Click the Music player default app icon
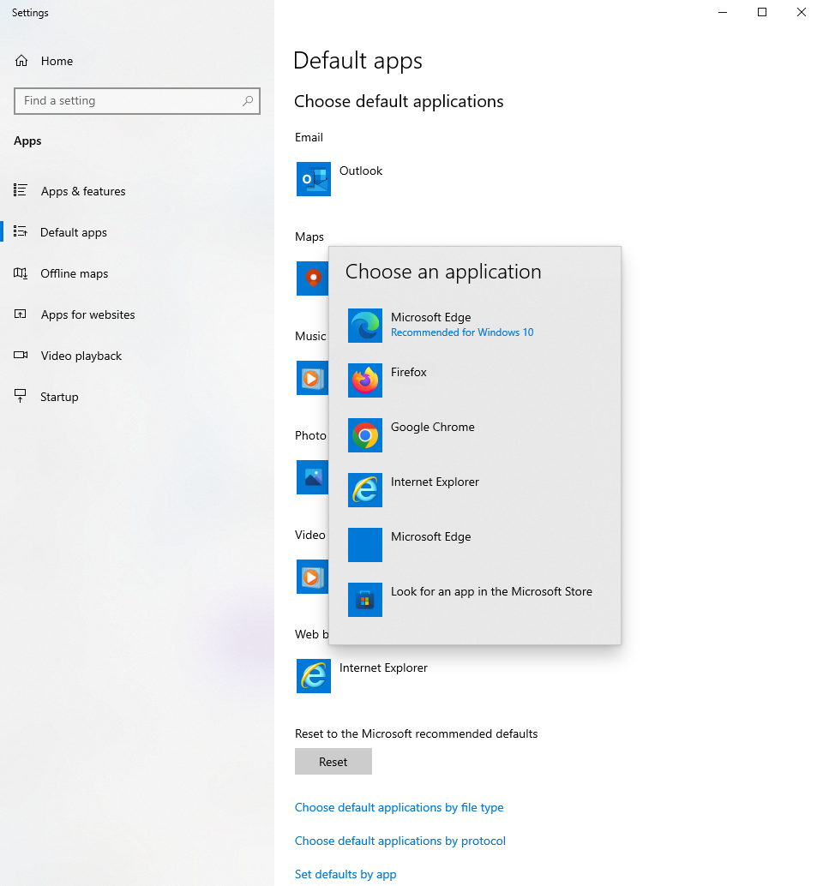This screenshot has width=817, height=886. pos(312,378)
